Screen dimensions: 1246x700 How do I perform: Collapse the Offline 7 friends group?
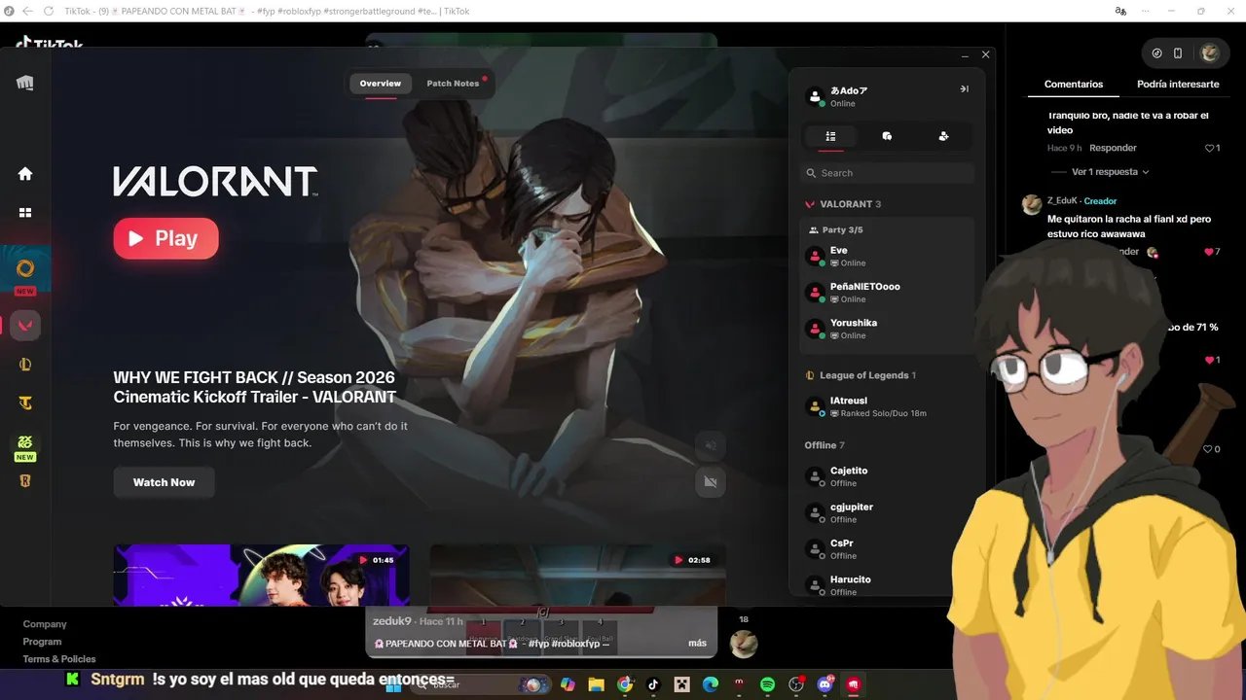coord(825,445)
